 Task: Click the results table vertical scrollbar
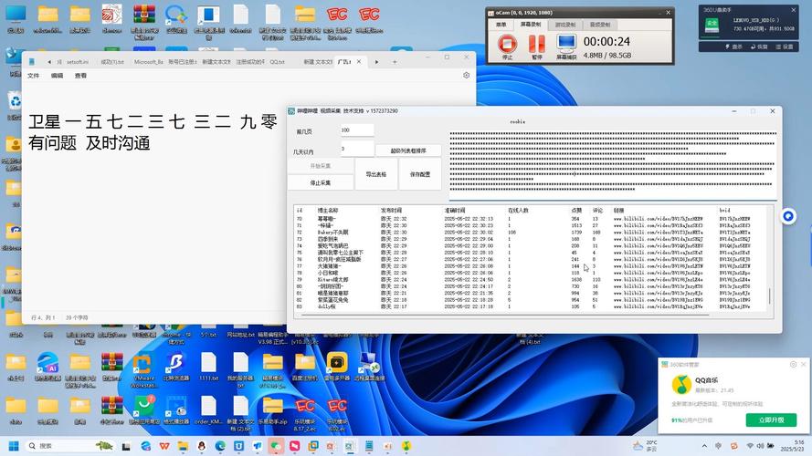[x=769, y=296]
